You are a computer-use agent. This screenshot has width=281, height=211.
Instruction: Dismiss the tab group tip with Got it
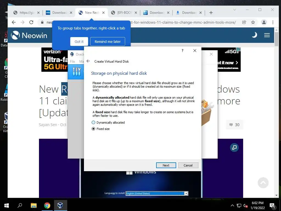click(x=79, y=41)
